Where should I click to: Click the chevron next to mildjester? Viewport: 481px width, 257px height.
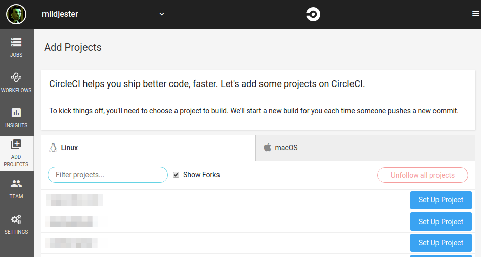pyautogui.click(x=162, y=14)
